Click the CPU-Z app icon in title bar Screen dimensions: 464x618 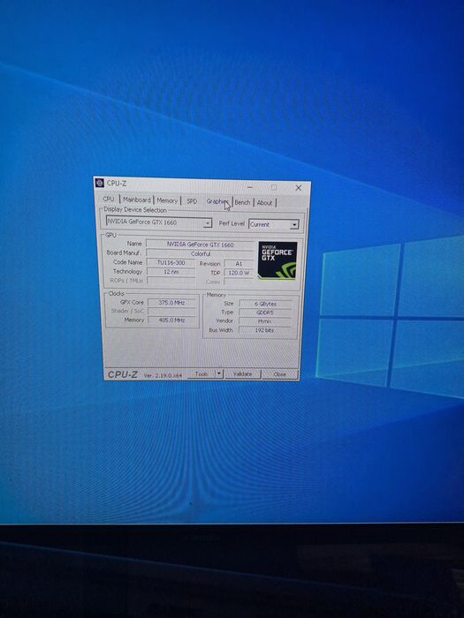point(100,183)
